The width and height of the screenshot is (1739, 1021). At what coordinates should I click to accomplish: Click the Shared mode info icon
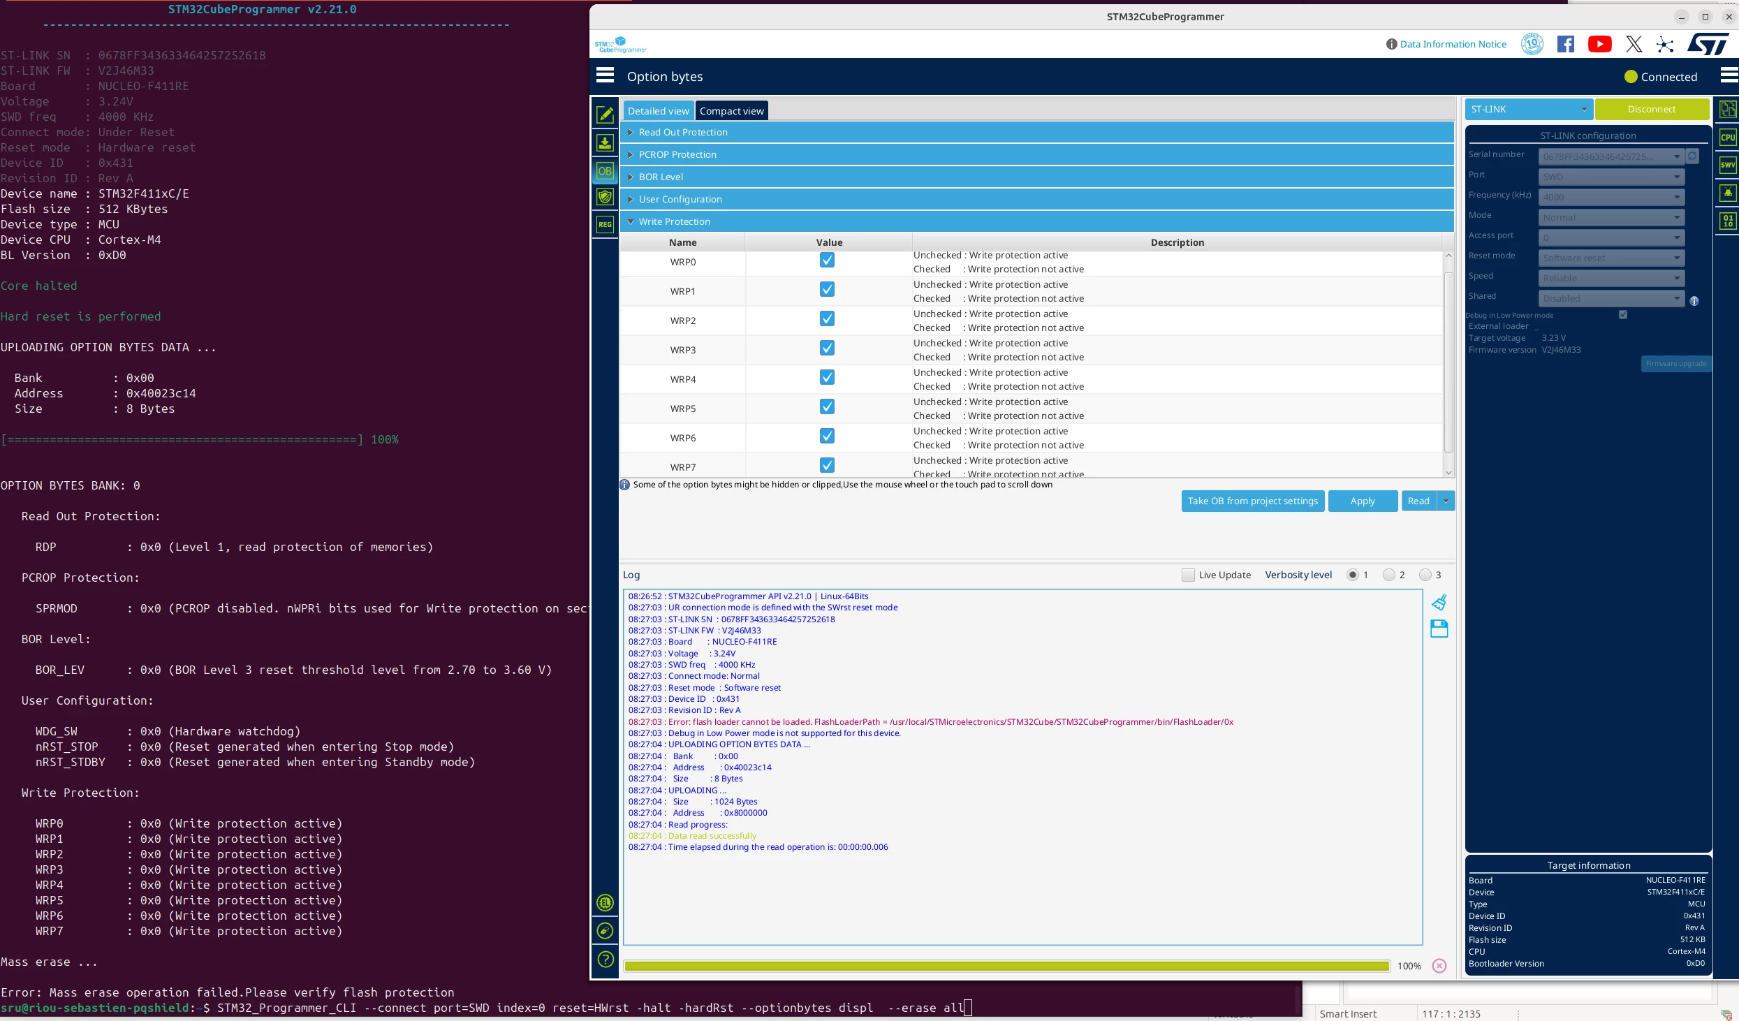point(1694,301)
